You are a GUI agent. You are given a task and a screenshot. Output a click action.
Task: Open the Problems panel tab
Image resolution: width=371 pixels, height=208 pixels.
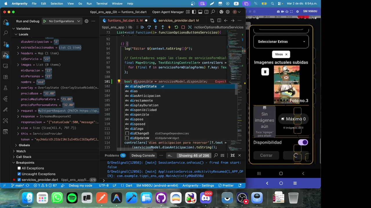coord(115,155)
